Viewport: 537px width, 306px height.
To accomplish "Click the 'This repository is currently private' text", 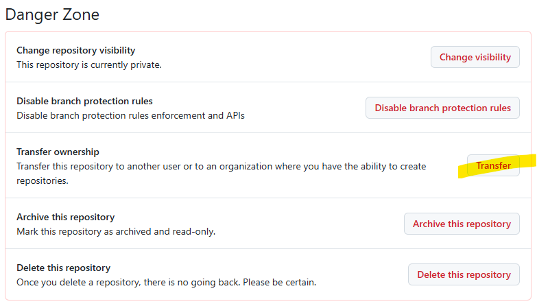I will tap(88, 64).
